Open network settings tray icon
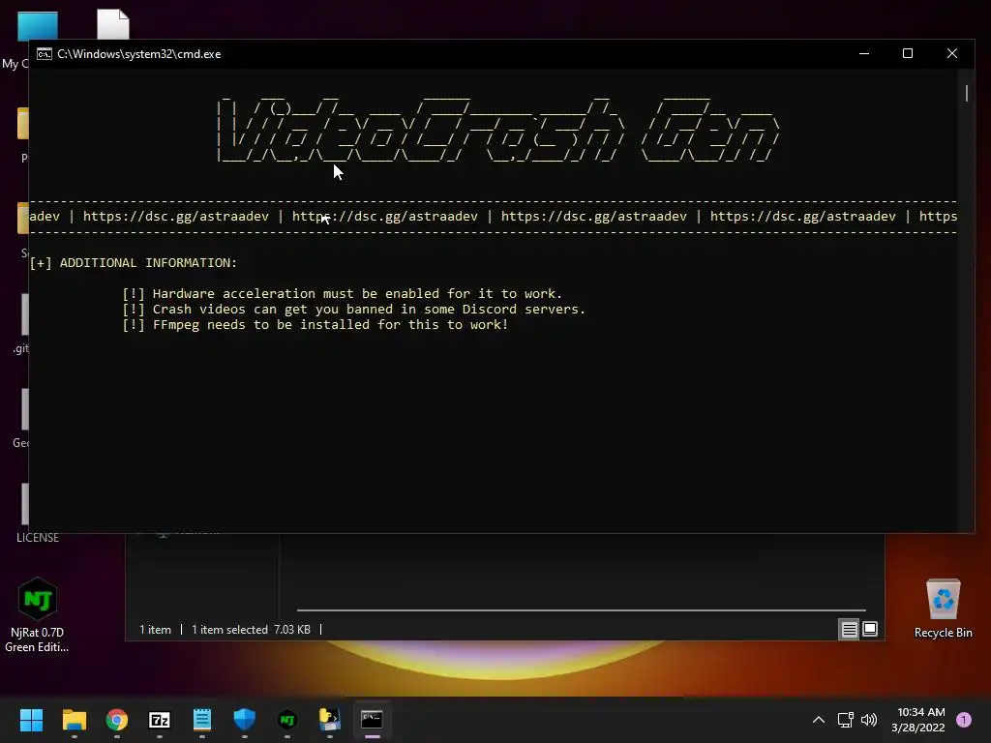 pos(845,720)
